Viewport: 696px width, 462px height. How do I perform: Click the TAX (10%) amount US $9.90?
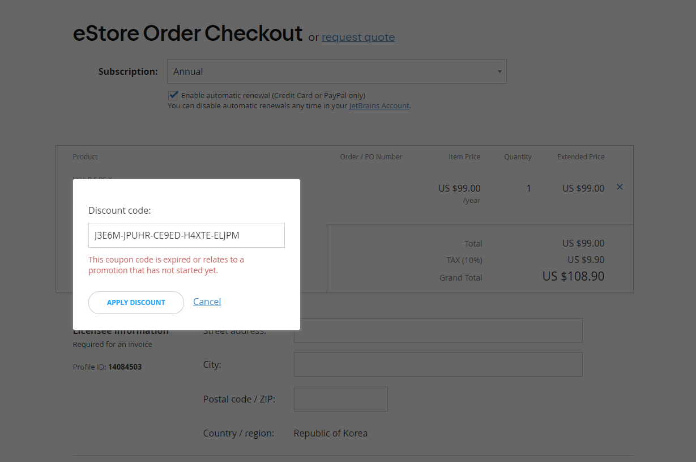click(x=586, y=260)
